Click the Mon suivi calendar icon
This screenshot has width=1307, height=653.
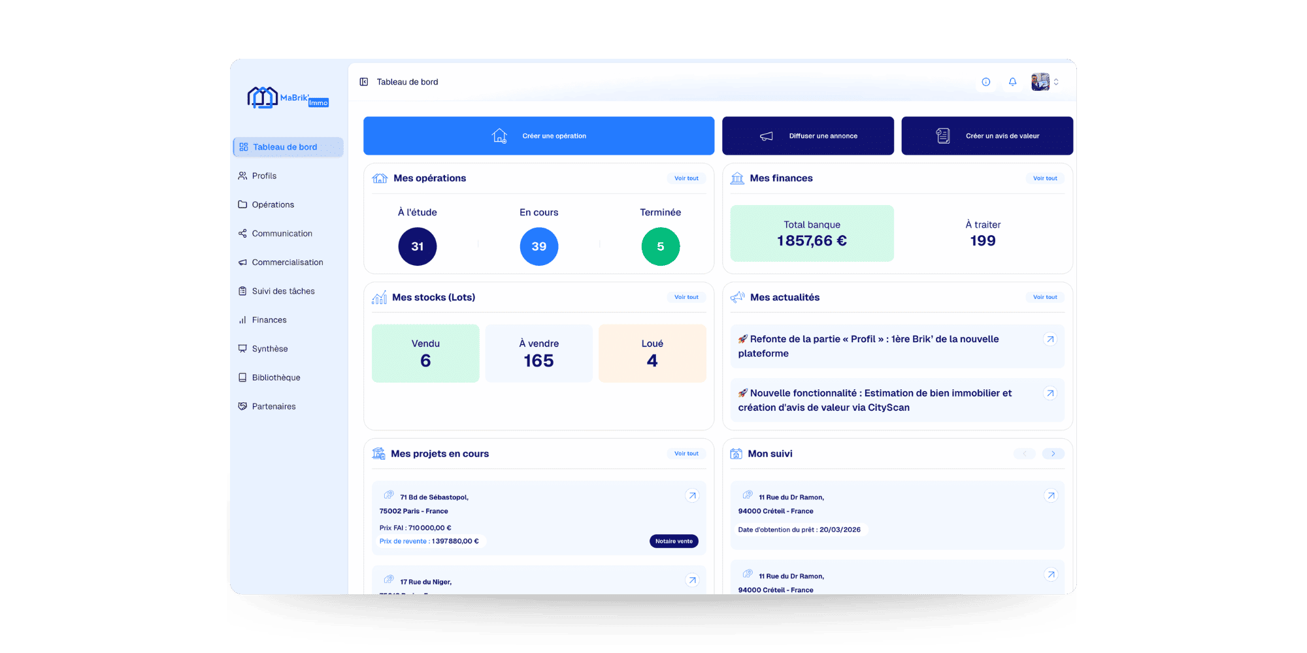[736, 453]
